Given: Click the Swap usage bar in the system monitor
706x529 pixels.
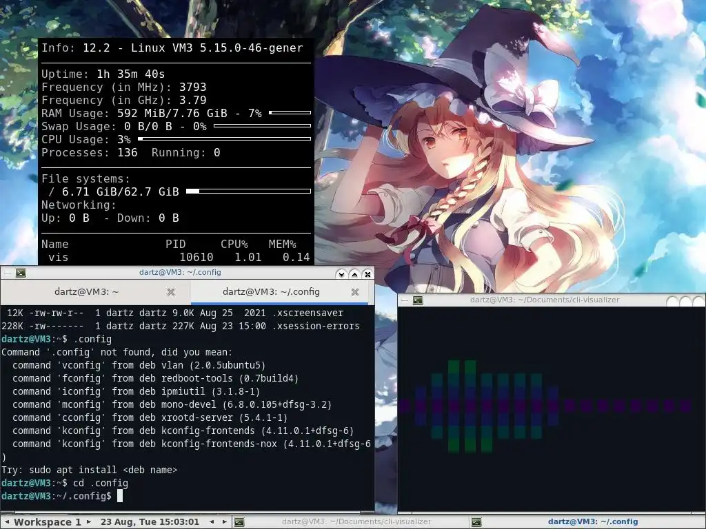Looking at the screenshot, I should pos(263,126).
